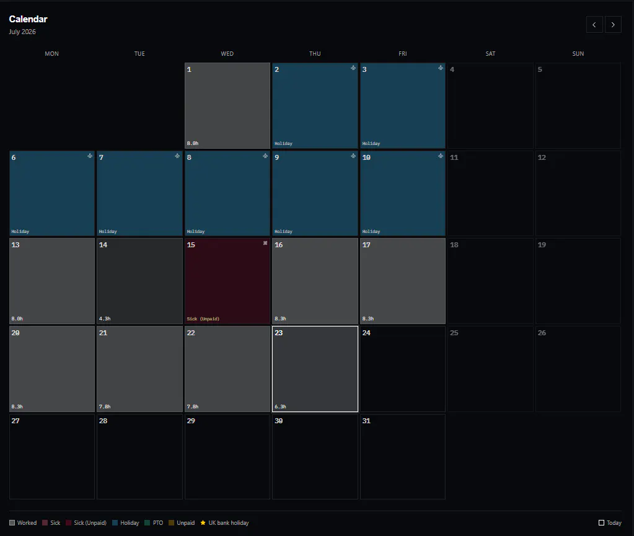Click the WED column header
634x536 pixels.
click(x=227, y=53)
